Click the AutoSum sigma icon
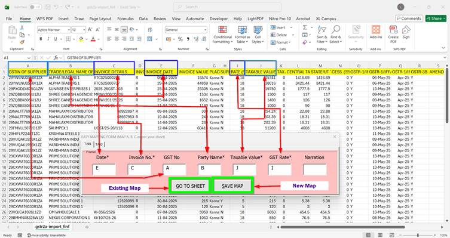This screenshot has height=238, width=450. pyautogui.click(x=305, y=27)
